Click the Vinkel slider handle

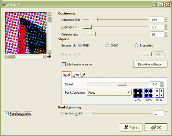tap(122, 84)
